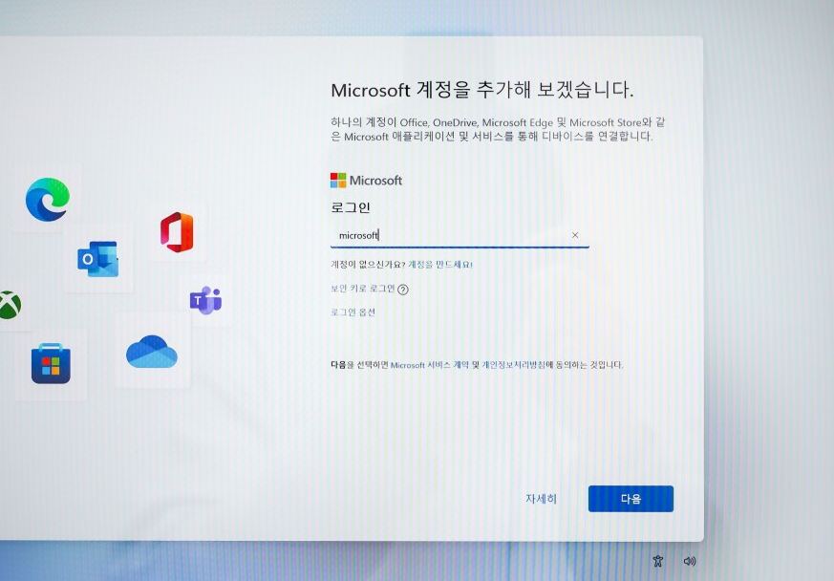Click the Microsoft Store icon
The image size is (834, 581).
click(x=51, y=363)
